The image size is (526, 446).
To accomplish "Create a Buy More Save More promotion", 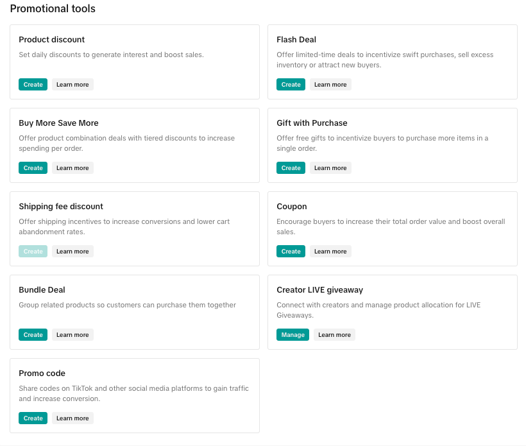I will tap(33, 168).
